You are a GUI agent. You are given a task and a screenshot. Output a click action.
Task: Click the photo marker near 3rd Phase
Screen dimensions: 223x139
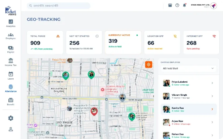[x=69, y=109]
